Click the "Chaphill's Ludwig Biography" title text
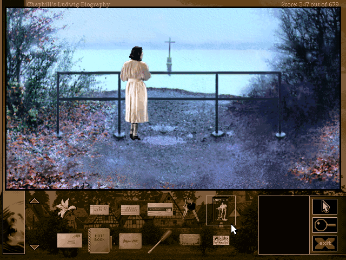 (69, 4)
